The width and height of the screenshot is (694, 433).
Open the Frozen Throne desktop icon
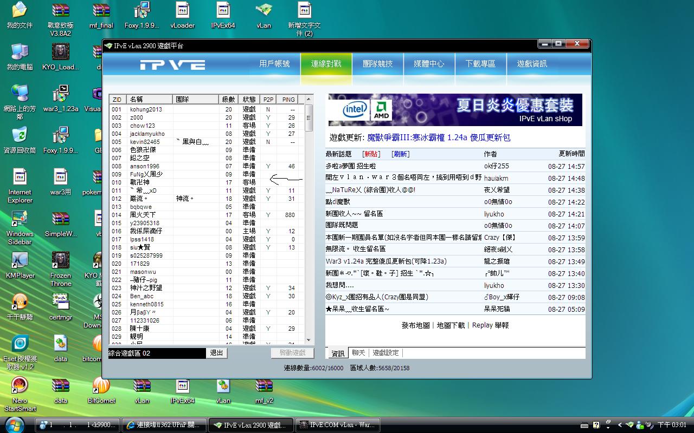[x=61, y=264]
